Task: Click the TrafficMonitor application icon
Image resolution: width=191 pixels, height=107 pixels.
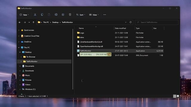Action: [78, 51]
